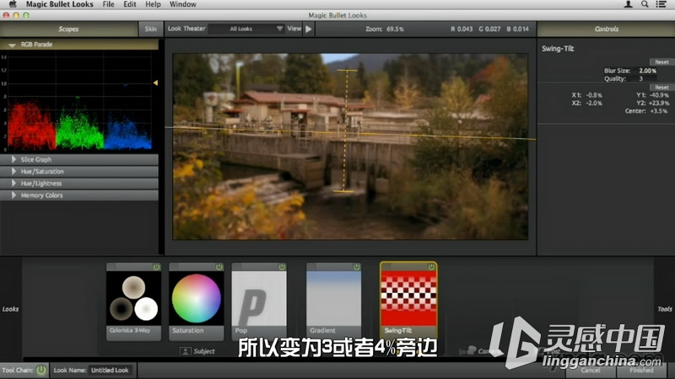Reset the Blur Size settings
The height and width of the screenshot is (379, 675).
661,62
